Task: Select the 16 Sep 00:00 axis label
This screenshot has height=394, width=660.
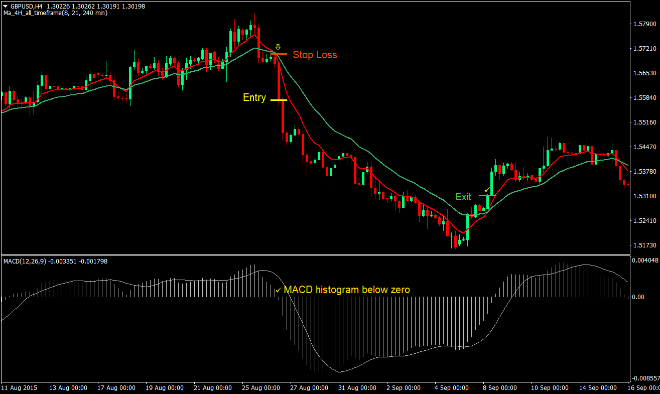Action: (x=646, y=387)
